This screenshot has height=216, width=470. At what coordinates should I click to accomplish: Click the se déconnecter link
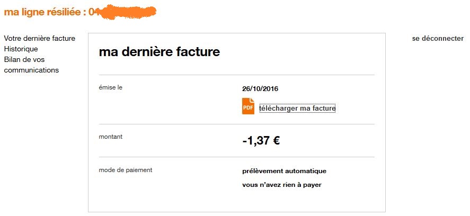click(438, 39)
